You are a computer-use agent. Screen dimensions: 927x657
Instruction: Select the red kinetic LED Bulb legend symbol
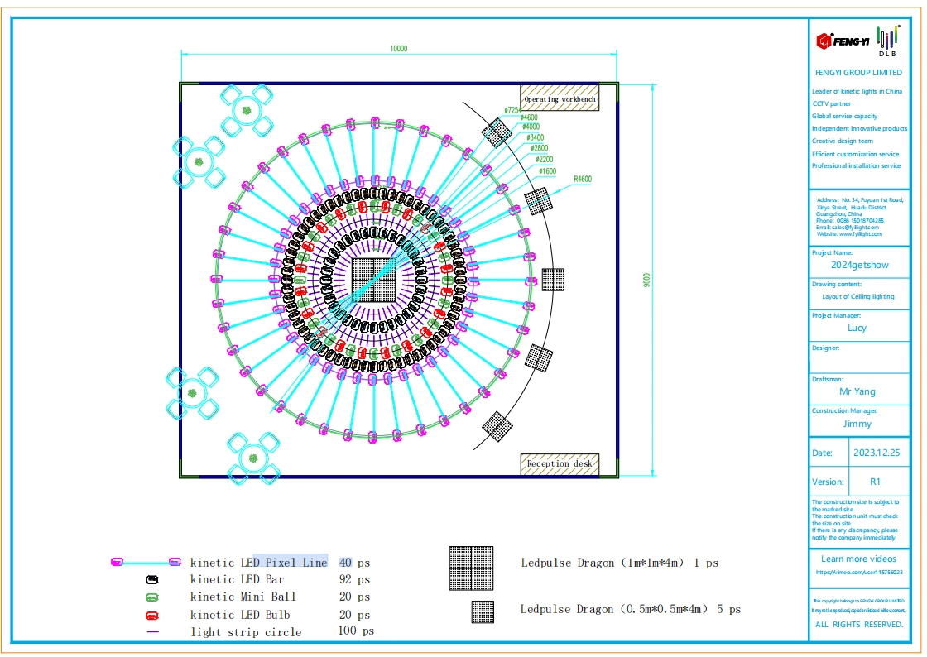tap(151, 616)
